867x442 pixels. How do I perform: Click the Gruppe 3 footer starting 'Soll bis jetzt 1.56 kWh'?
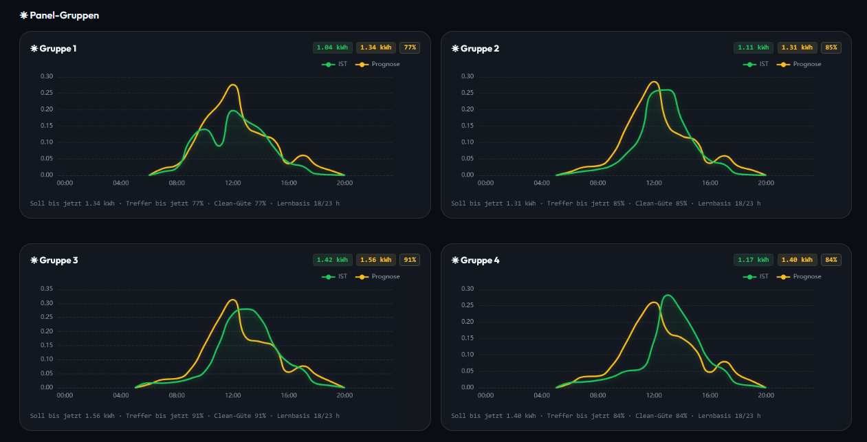[185, 416]
